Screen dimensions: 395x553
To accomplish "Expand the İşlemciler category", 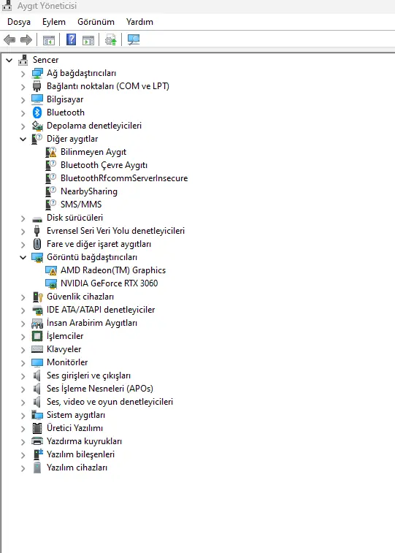I will tap(23, 337).
